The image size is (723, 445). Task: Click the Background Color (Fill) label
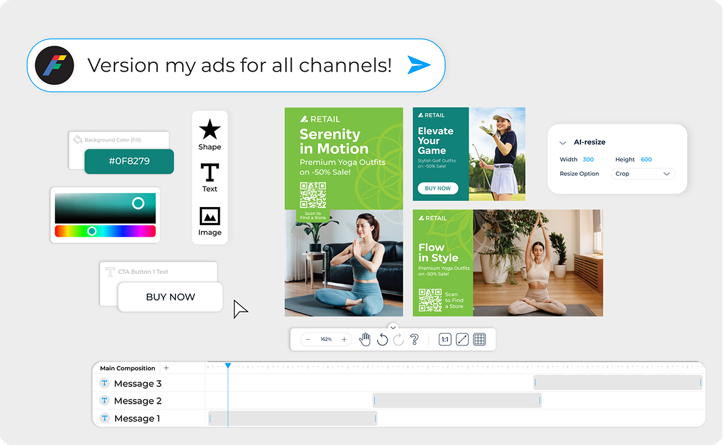pyautogui.click(x=113, y=140)
